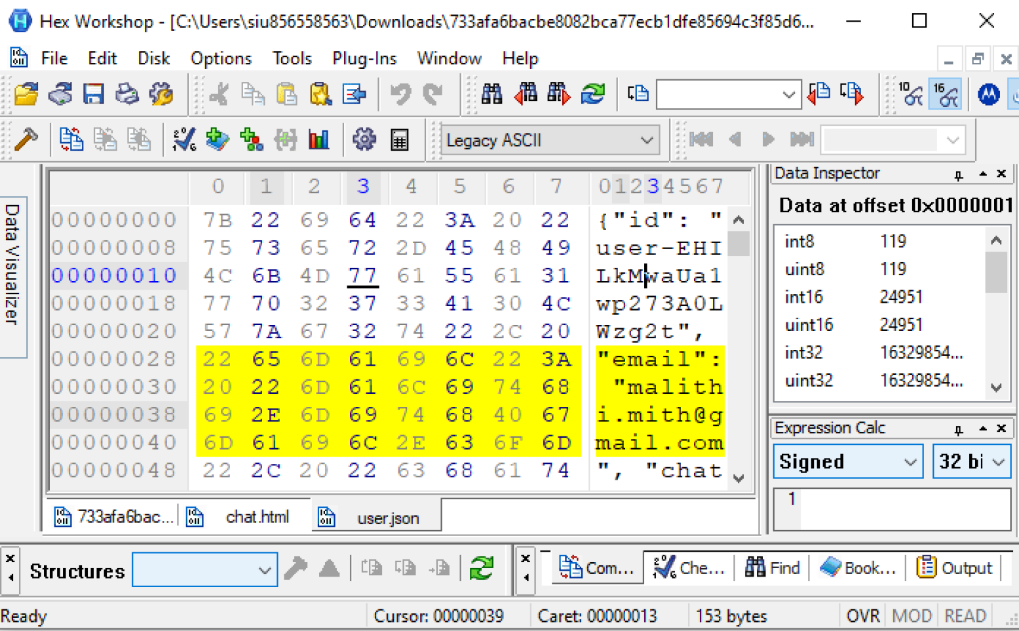Viewport: 1019px width, 631px height.
Task: Click the structure hammer icon in second toolbar
Action: [x=26, y=140]
